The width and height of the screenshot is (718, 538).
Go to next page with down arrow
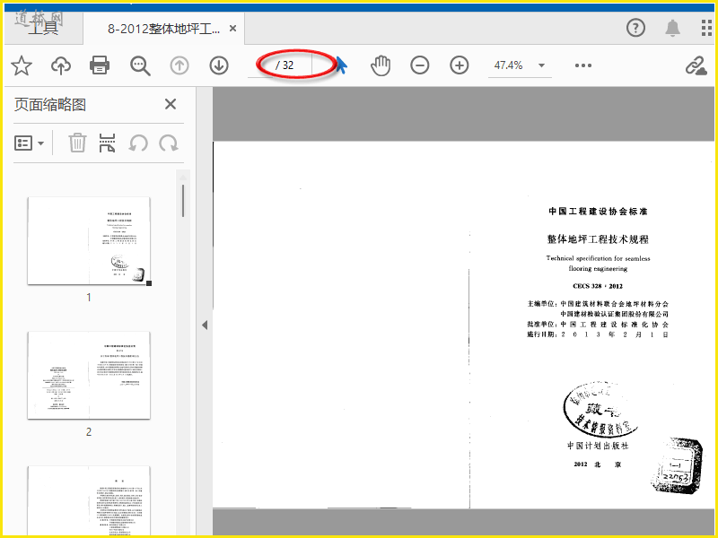coord(219,65)
